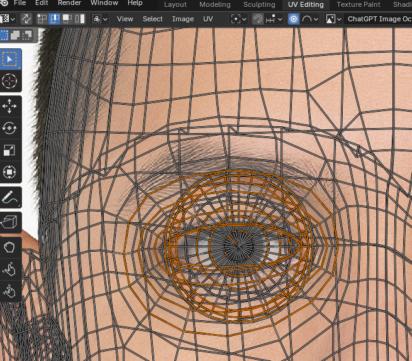Select the Grab sculpt tool
The height and width of the screenshot is (361, 412).
(x=10, y=247)
